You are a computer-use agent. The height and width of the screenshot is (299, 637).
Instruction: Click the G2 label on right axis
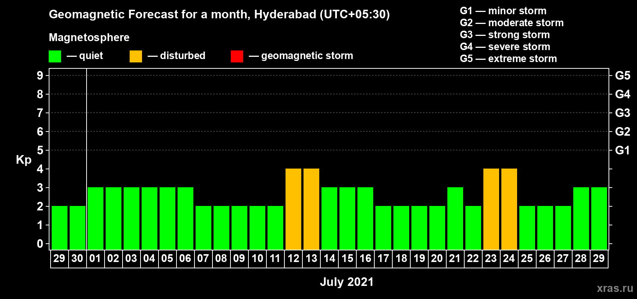pos(623,132)
